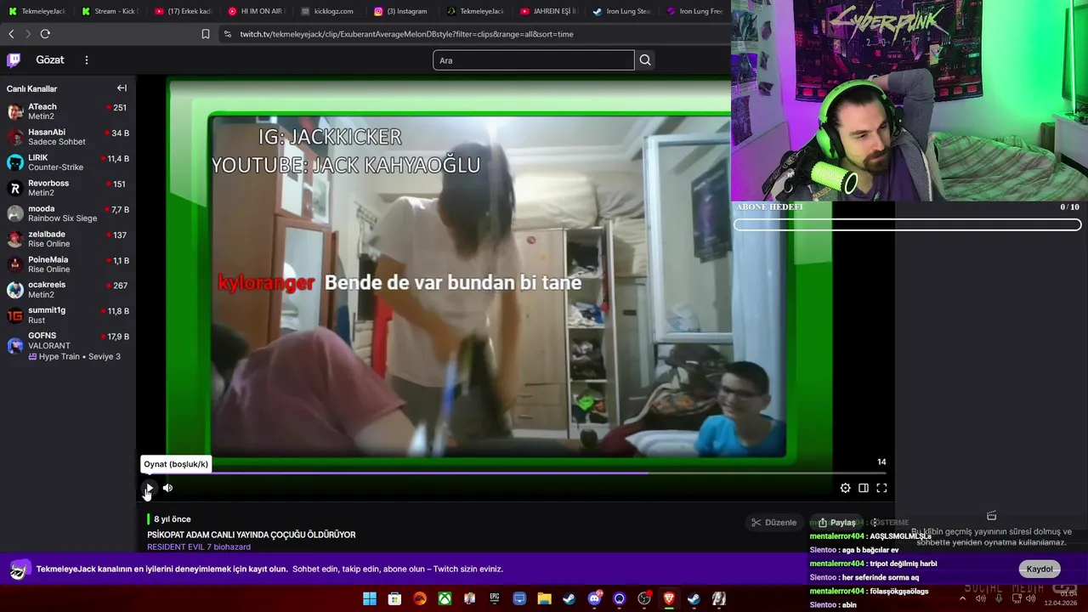Open the Gözat browse link
The image size is (1088, 612).
(50, 59)
